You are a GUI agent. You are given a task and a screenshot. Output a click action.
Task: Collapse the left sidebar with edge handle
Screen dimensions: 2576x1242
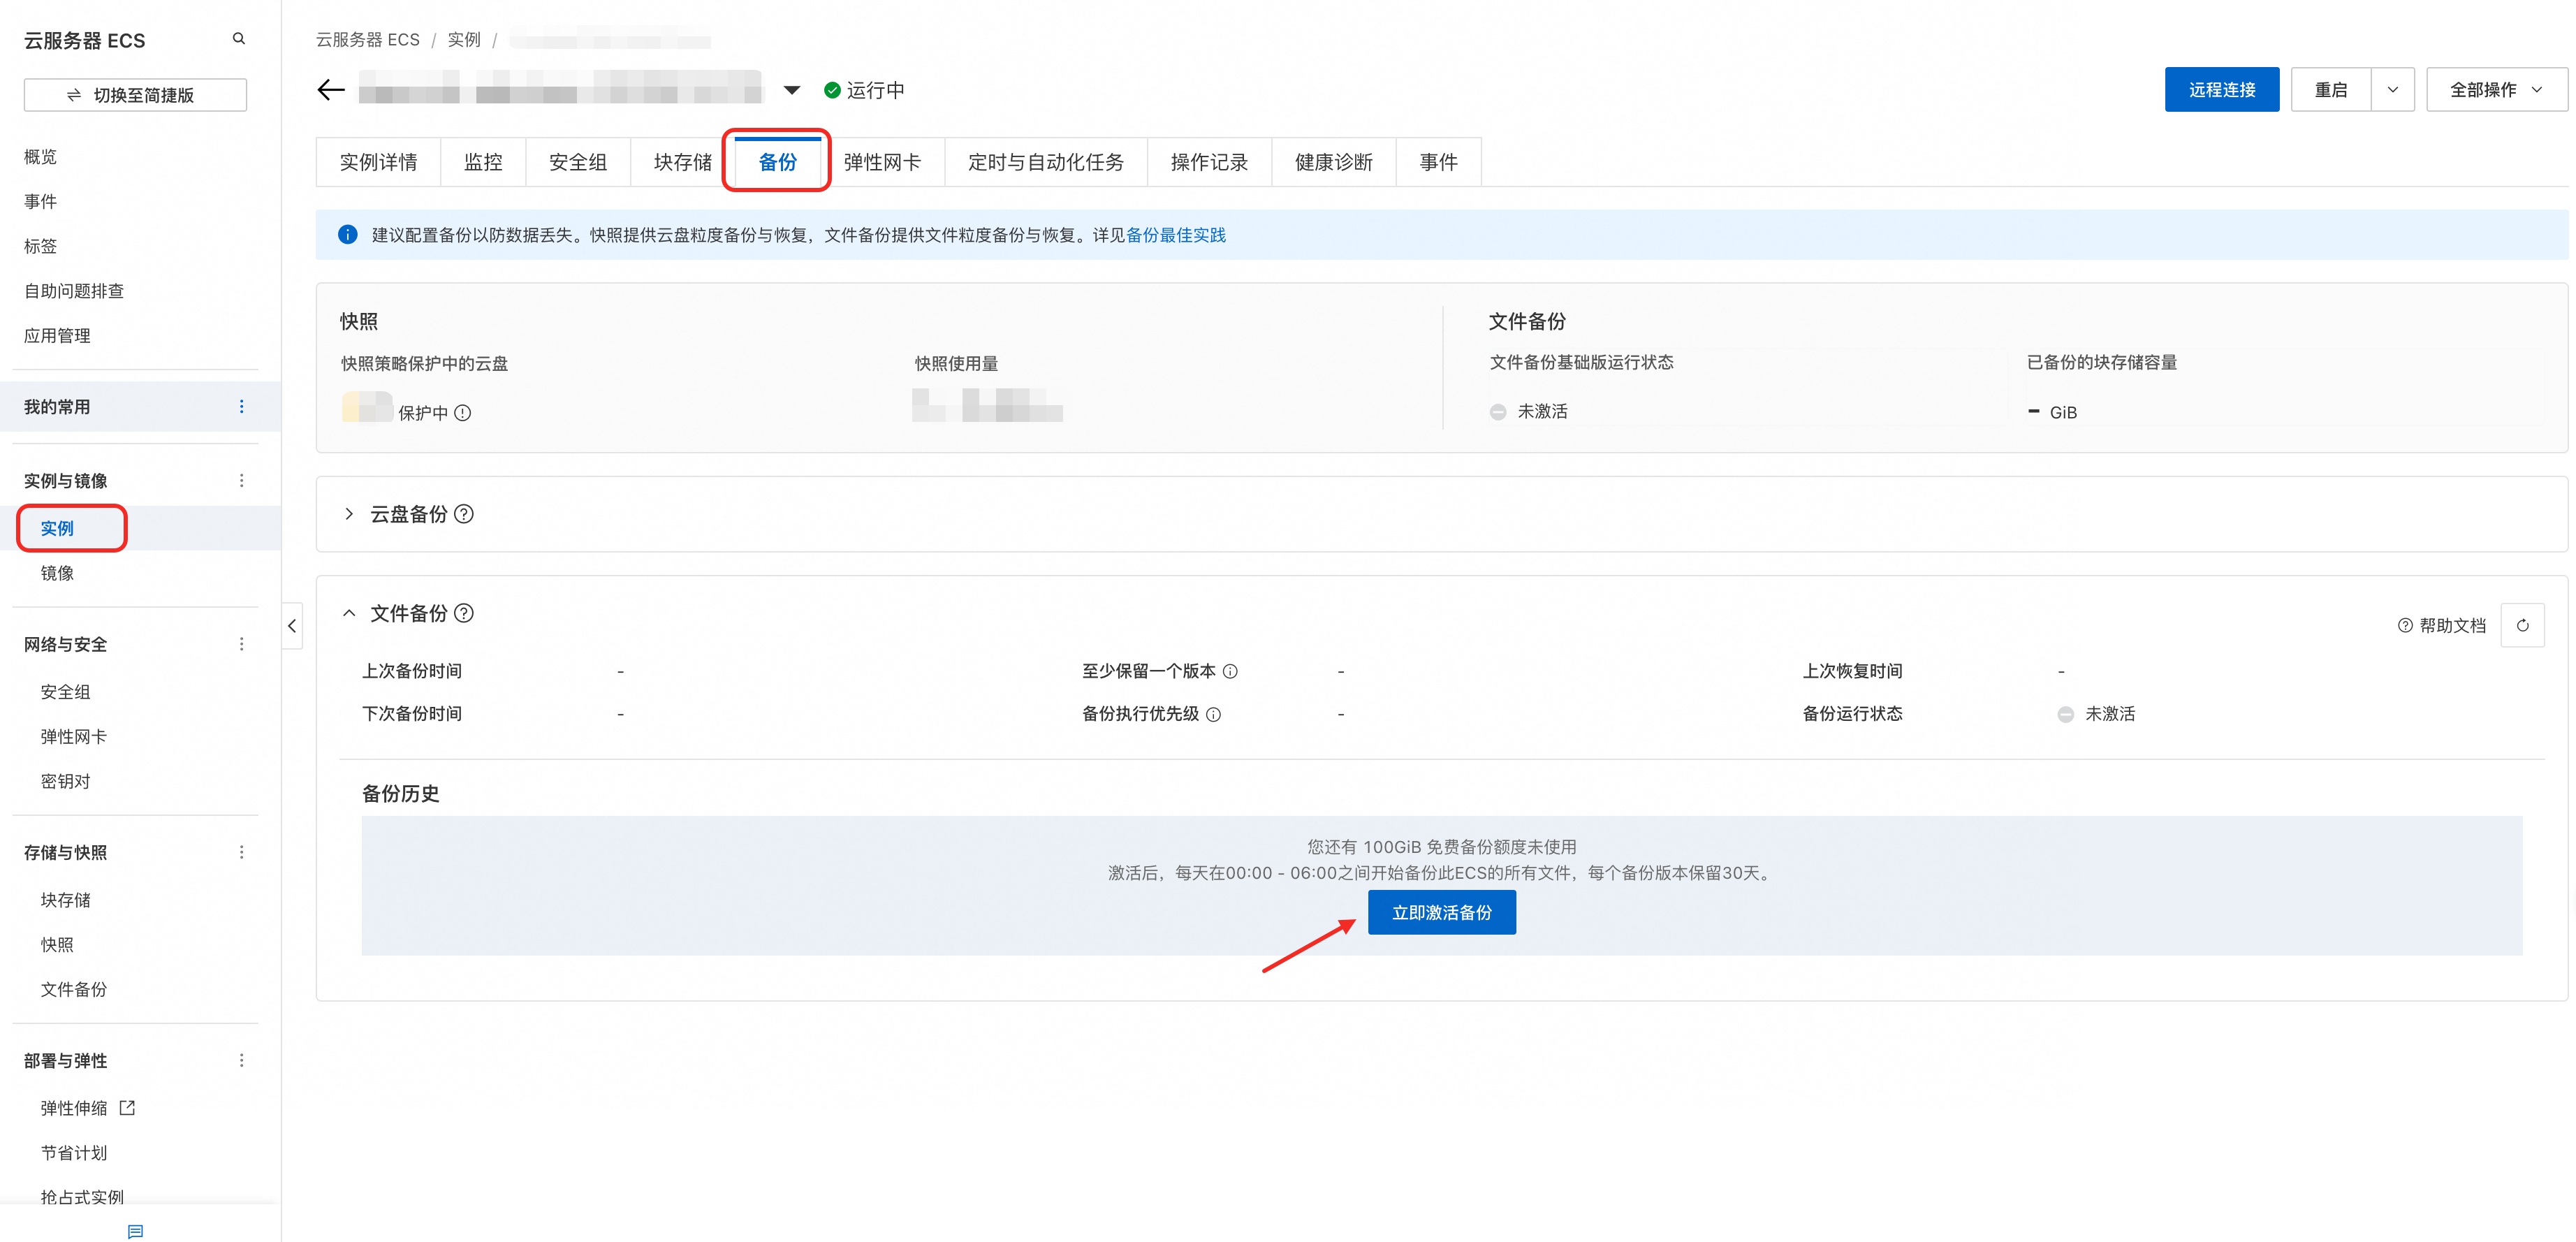292,626
